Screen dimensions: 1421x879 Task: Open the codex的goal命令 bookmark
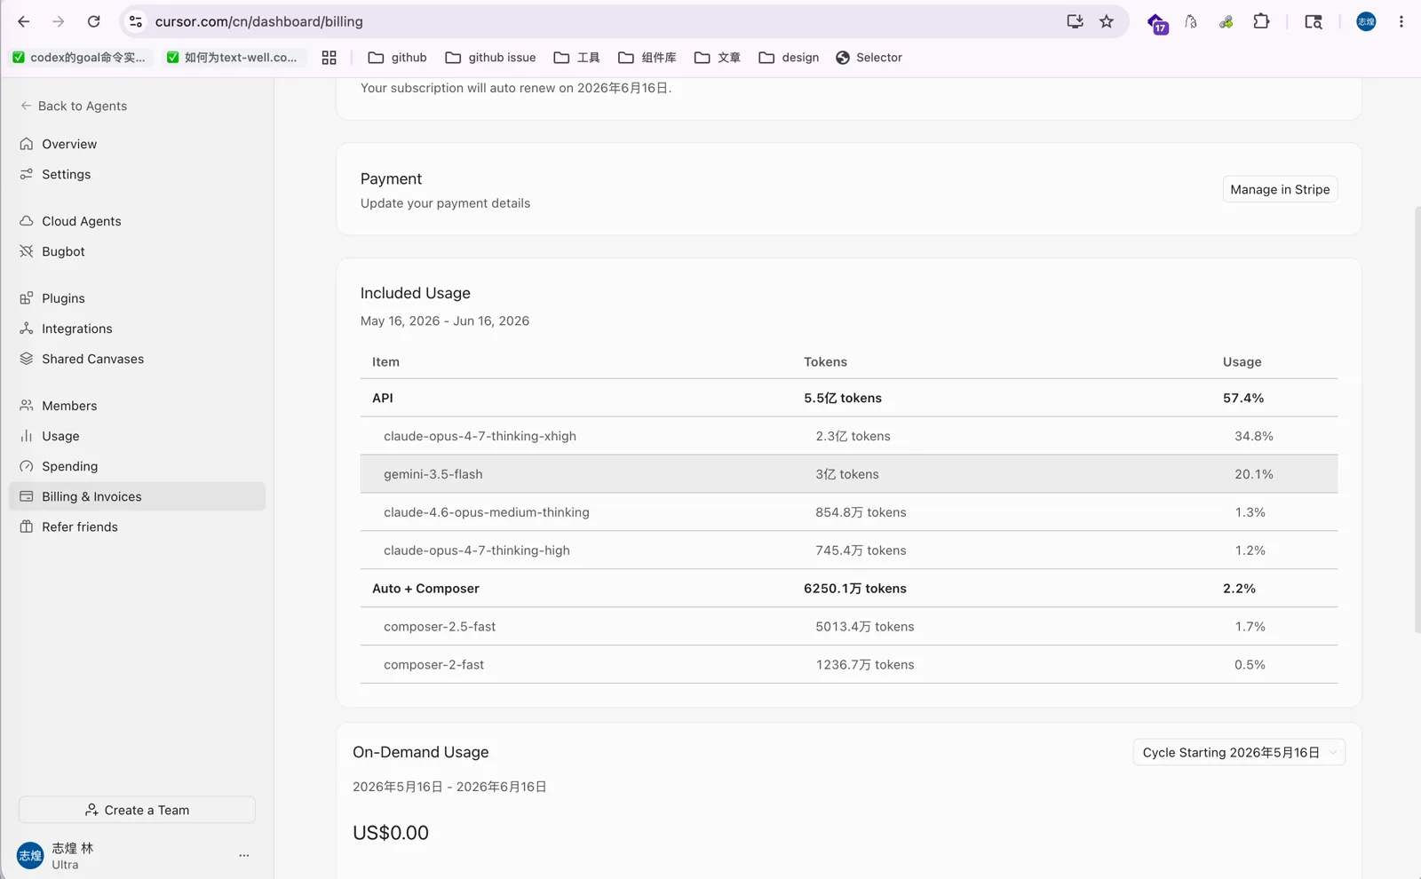tap(80, 58)
